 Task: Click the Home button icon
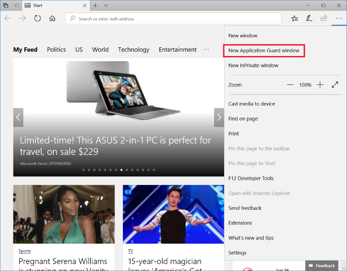[52, 18]
